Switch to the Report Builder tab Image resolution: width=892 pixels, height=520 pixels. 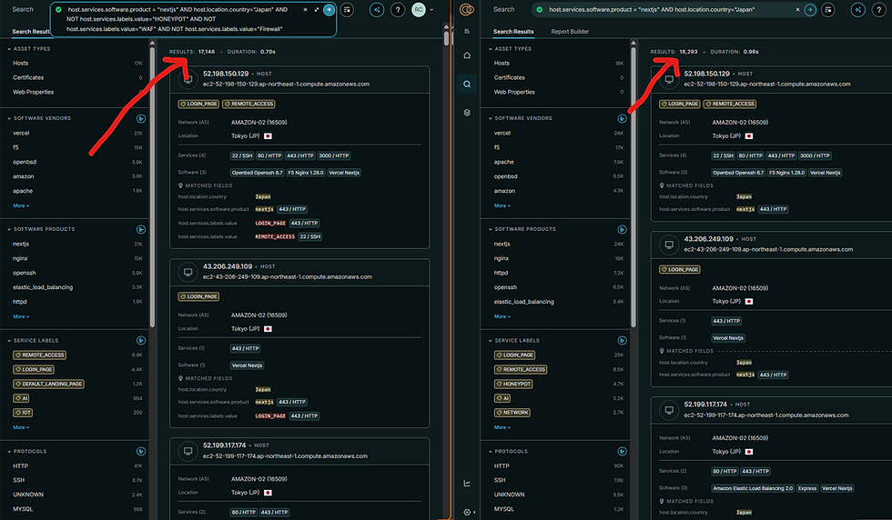(570, 32)
